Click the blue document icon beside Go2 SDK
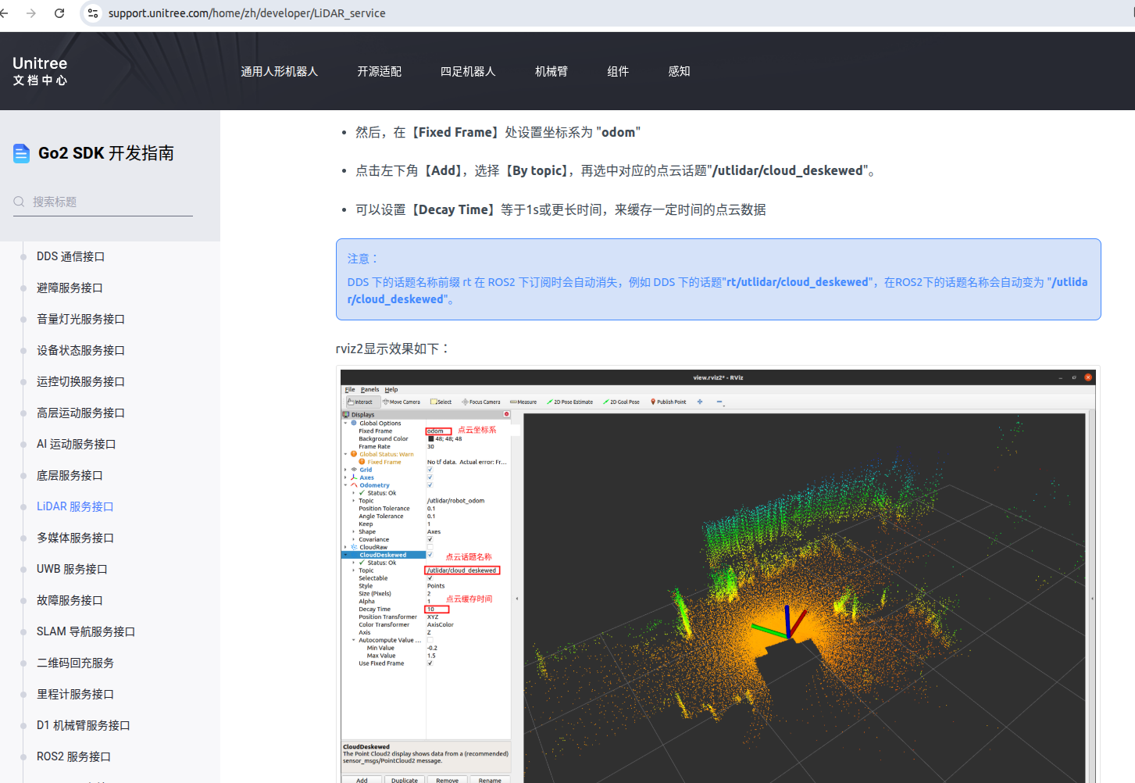 click(22, 153)
